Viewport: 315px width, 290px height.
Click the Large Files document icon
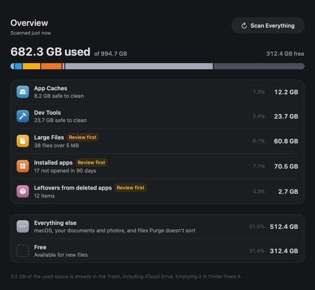point(23,141)
